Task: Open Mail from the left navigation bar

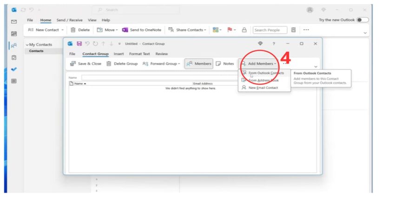Action: click(x=14, y=22)
